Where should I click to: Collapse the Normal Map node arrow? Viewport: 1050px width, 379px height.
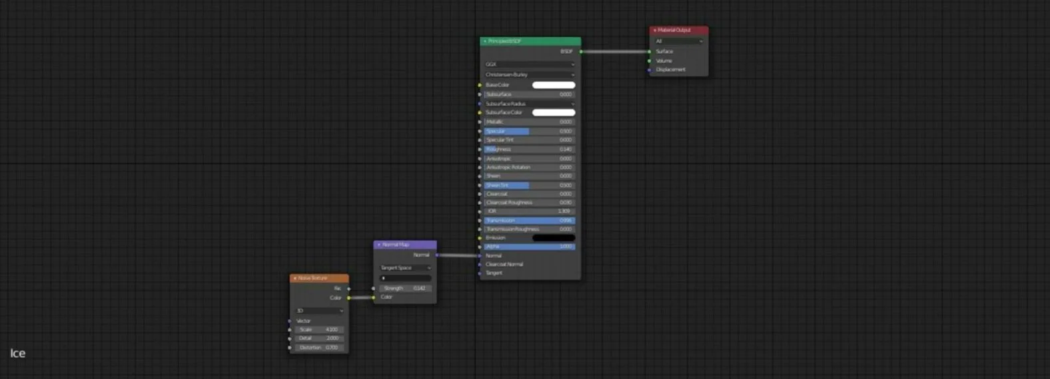click(x=379, y=245)
